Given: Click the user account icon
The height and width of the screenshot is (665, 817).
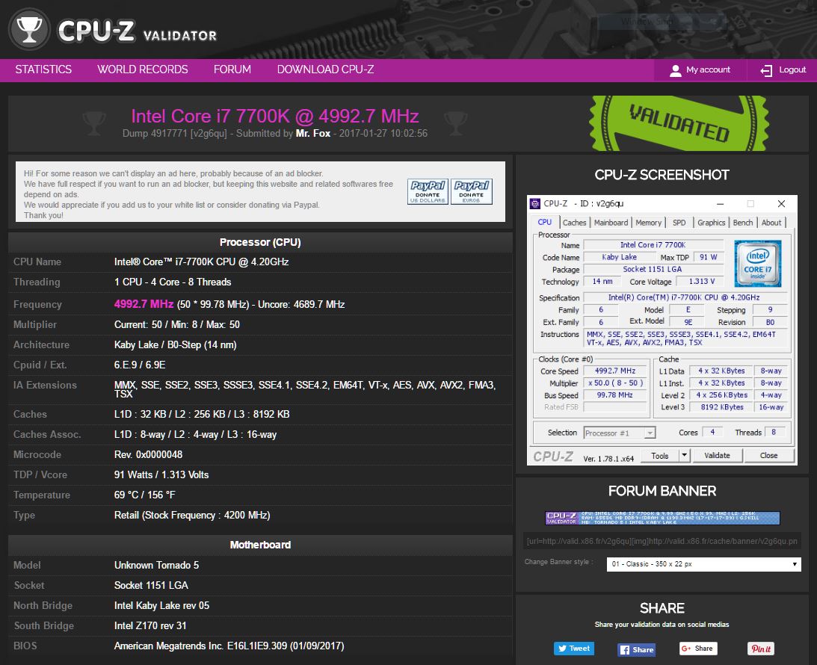Looking at the screenshot, I should [675, 70].
